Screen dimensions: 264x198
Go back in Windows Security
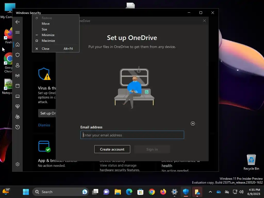18,22
